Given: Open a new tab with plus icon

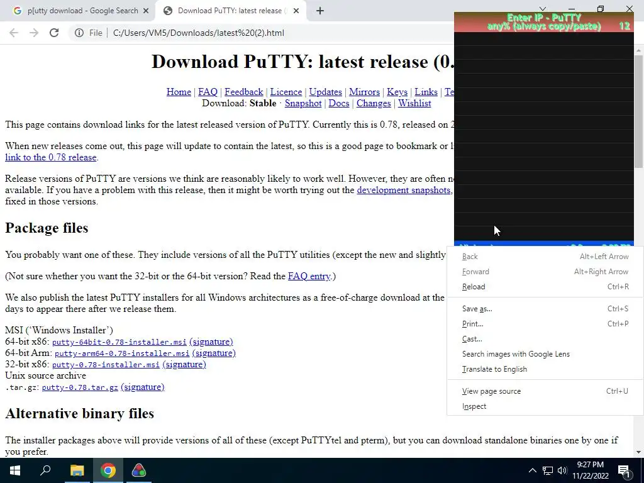Looking at the screenshot, I should (x=320, y=11).
